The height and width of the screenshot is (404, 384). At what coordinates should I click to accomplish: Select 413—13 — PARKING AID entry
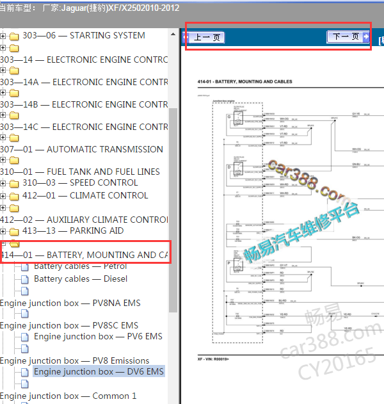click(73, 230)
